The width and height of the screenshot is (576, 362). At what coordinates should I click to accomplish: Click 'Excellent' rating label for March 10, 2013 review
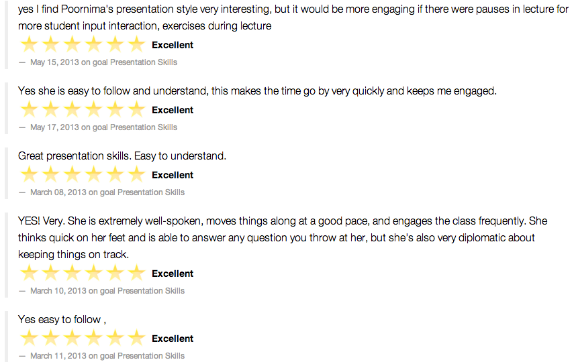173,274
